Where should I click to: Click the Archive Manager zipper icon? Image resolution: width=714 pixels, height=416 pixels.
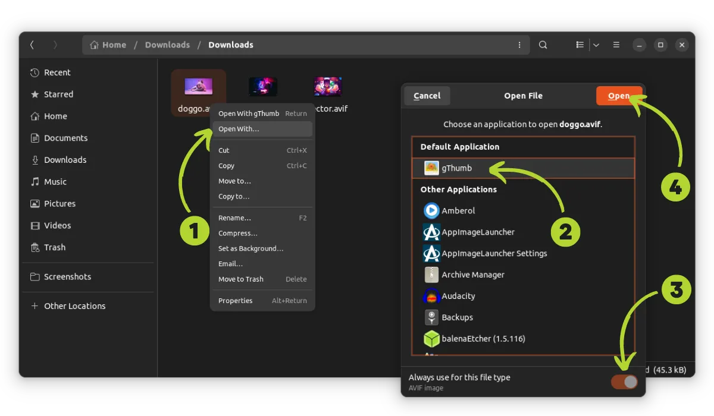pyautogui.click(x=431, y=275)
